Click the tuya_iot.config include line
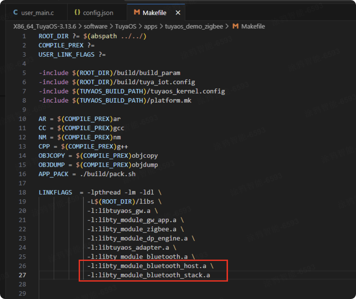 point(117,82)
